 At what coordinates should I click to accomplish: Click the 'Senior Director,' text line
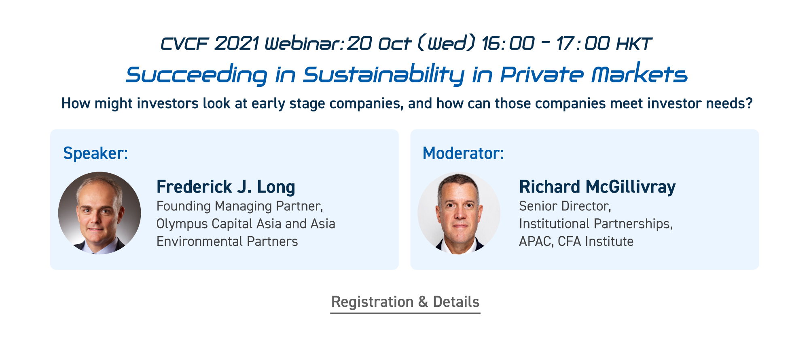(x=565, y=206)
